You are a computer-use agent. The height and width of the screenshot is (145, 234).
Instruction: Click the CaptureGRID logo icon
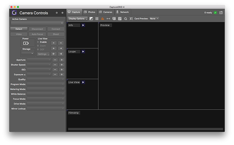point(14,13)
